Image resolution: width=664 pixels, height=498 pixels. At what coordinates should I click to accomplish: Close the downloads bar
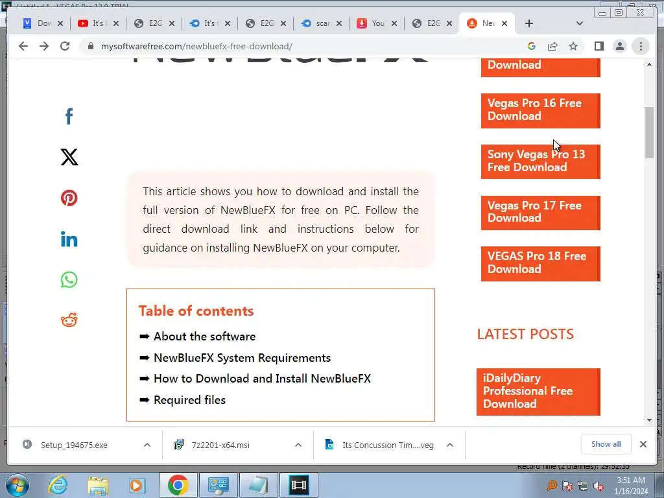[x=643, y=444]
